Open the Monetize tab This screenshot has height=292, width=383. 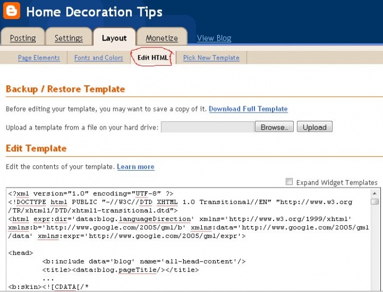click(x=162, y=38)
